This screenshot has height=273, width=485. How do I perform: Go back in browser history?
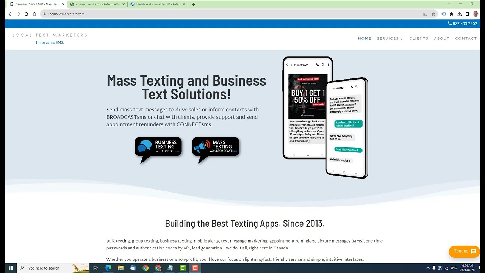pyautogui.click(x=10, y=14)
